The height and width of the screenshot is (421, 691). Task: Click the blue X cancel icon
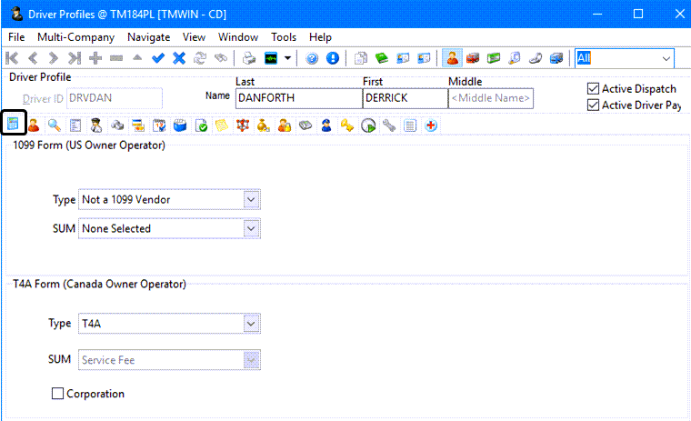pyautogui.click(x=179, y=58)
